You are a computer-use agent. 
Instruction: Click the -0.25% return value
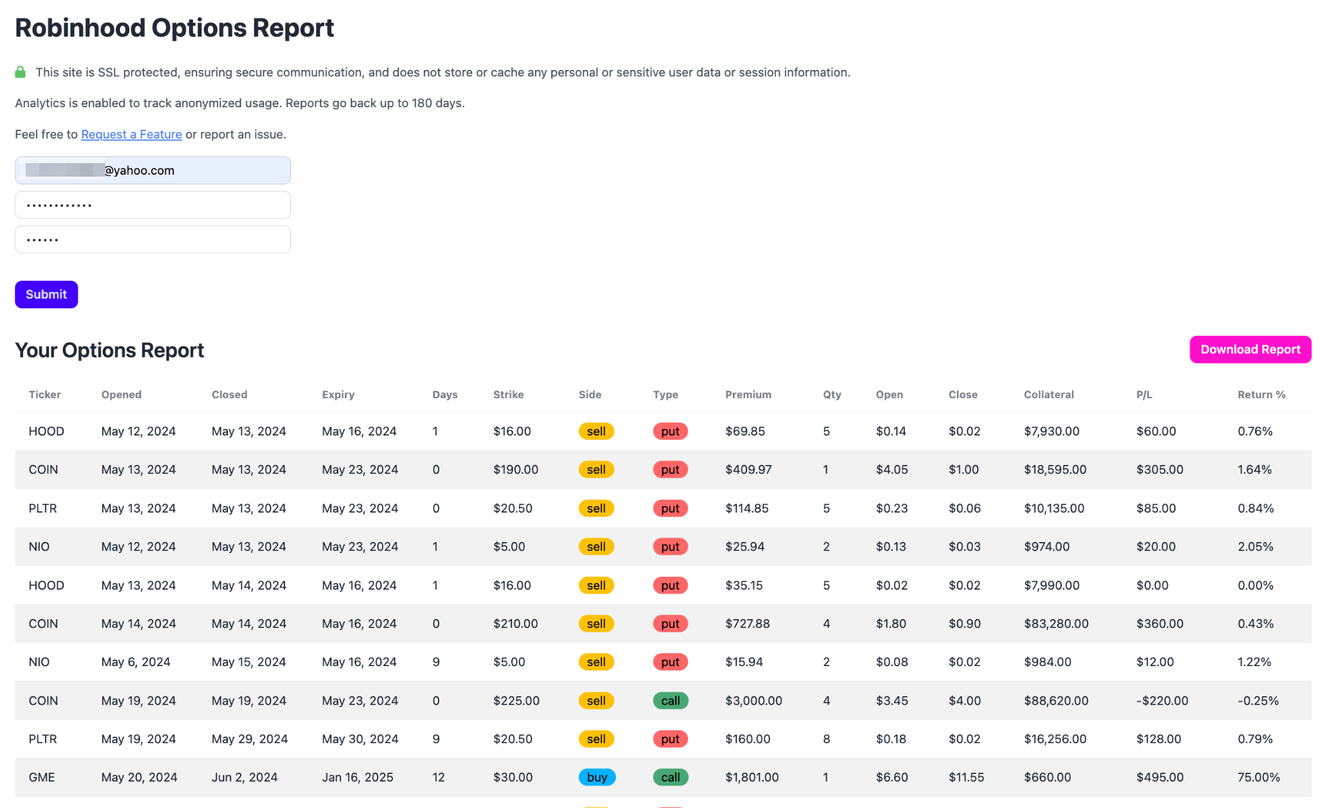tap(1258, 701)
